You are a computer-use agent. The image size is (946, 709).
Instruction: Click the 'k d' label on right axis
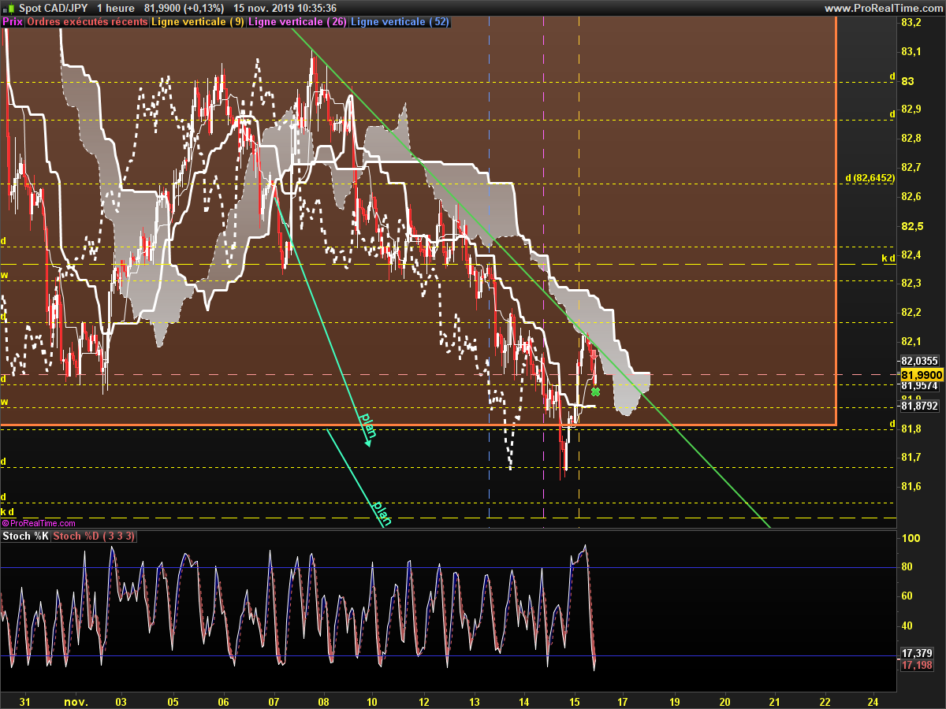click(888, 258)
